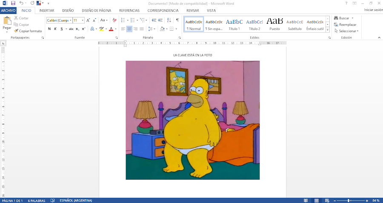Align text left

tap(123, 29)
